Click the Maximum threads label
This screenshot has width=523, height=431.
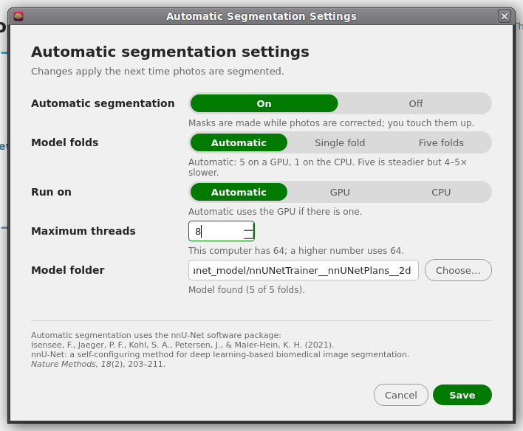(x=83, y=231)
